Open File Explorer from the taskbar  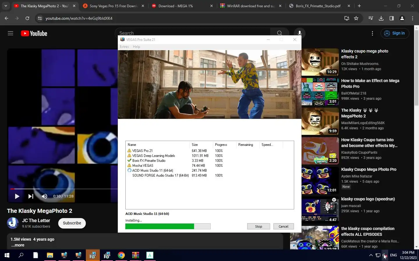click(x=50, y=255)
